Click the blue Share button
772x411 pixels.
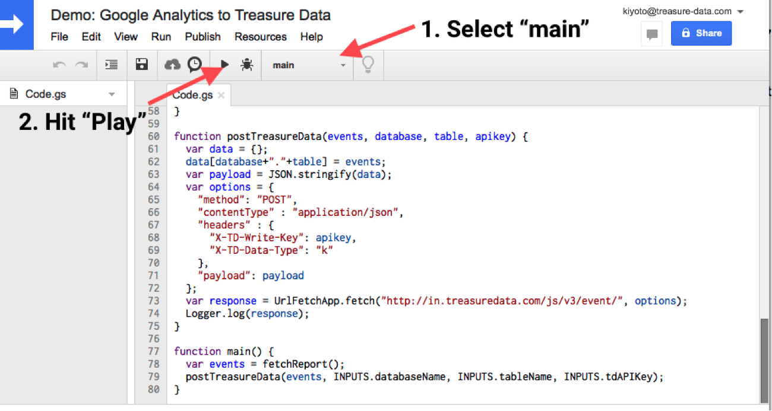(x=701, y=33)
